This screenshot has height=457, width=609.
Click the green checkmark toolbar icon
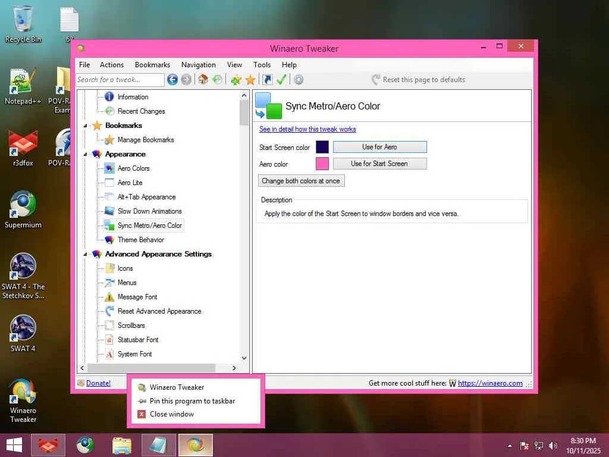pos(281,80)
